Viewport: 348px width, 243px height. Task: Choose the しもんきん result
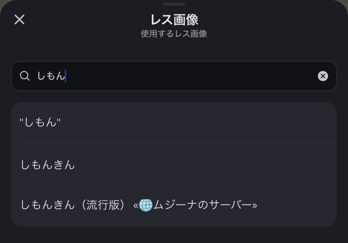[x=48, y=165]
